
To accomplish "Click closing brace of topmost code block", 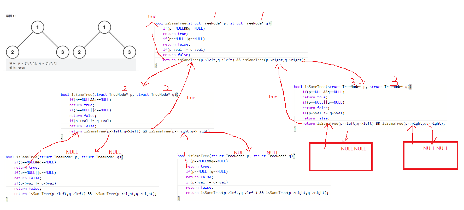I will tap(156, 65).
